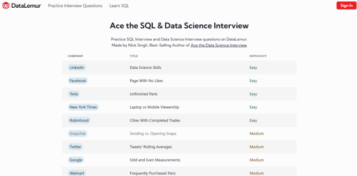Click Easy difficulty in the Tesla row
Image resolution: width=357 pixels, height=176 pixels.
point(253,94)
